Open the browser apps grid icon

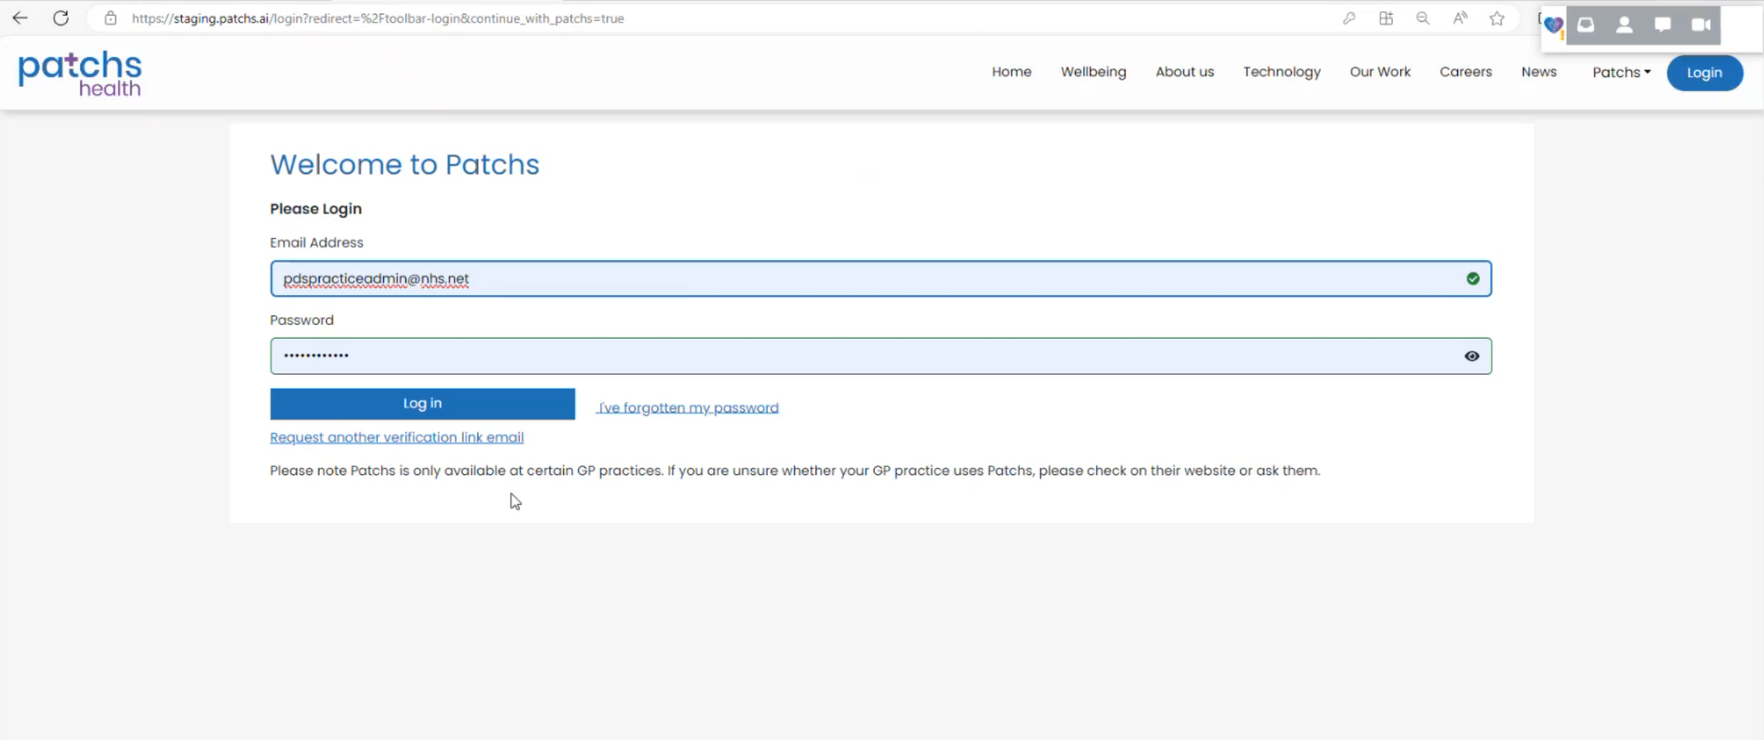coord(1386,18)
